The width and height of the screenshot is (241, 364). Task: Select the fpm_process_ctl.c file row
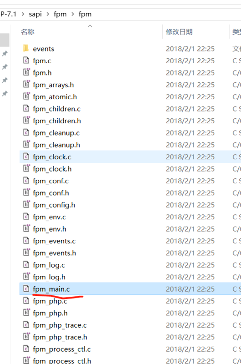point(130,349)
